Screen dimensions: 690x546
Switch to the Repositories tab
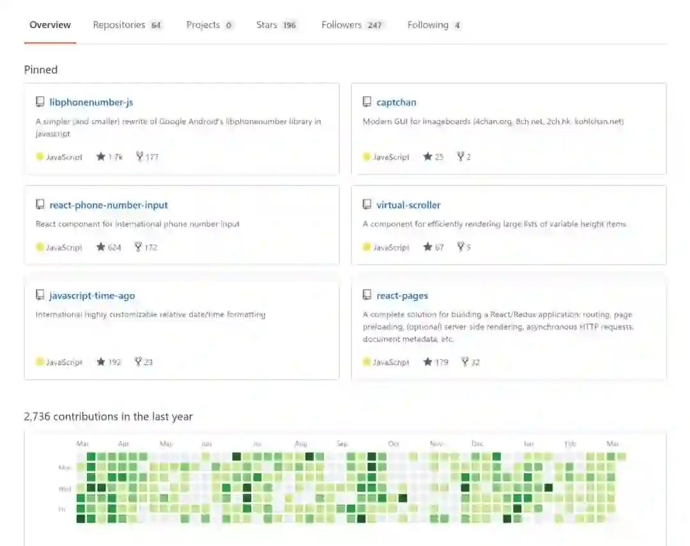pos(126,25)
